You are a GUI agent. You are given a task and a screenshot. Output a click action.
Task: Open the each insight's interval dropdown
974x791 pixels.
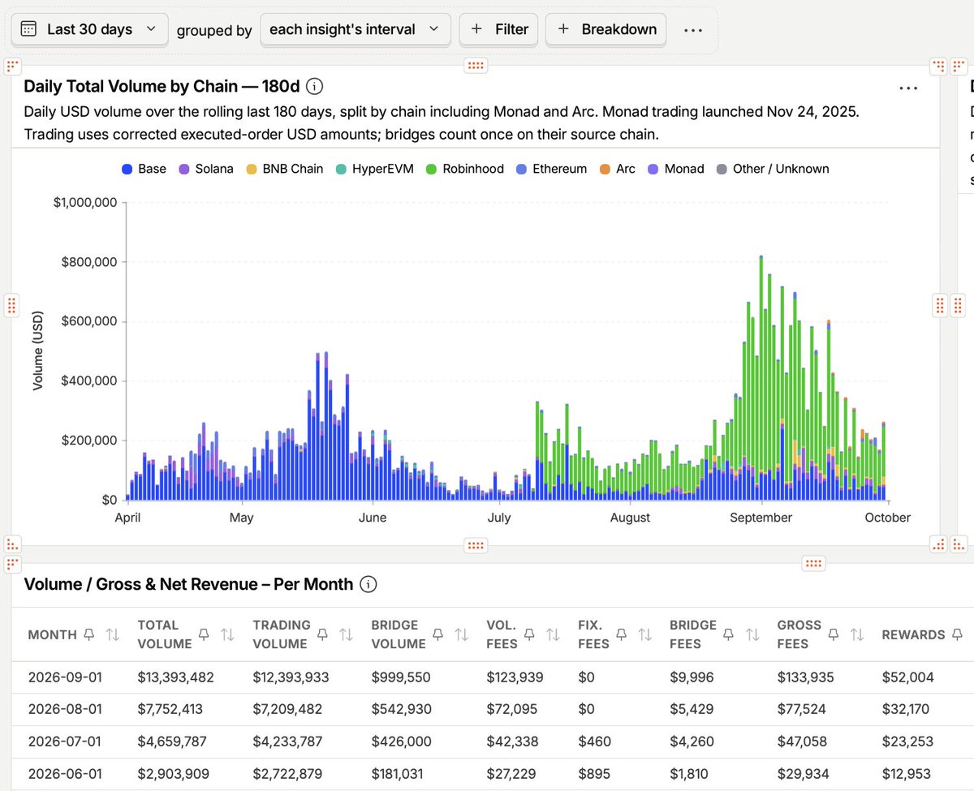(x=355, y=29)
